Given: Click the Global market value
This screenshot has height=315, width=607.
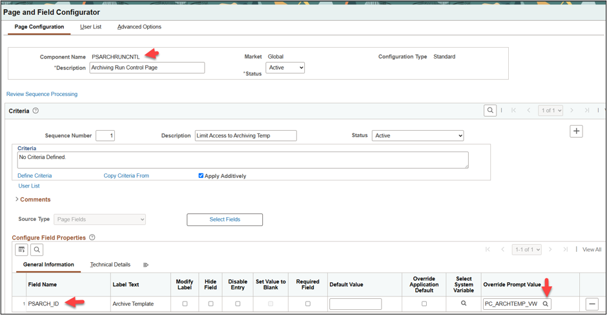Looking at the screenshot, I should tap(276, 56).
